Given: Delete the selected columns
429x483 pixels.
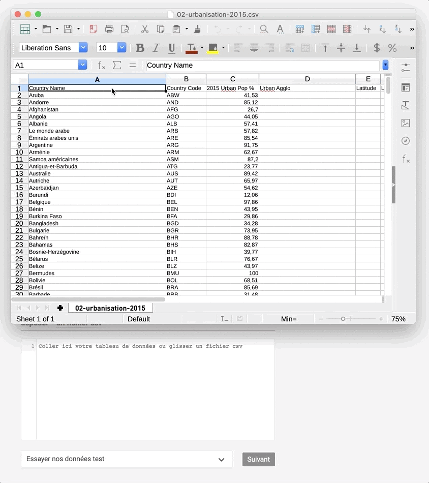Looking at the screenshot, I should 347,29.
